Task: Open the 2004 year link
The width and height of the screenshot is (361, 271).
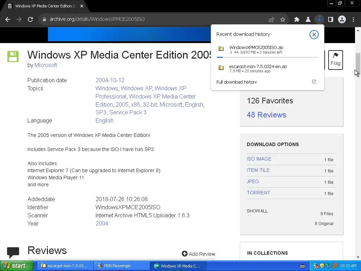Action: pyautogui.click(x=102, y=223)
